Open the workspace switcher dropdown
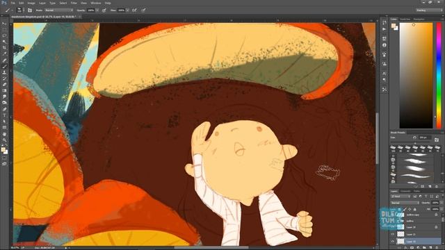The image size is (445, 250). (429, 10)
